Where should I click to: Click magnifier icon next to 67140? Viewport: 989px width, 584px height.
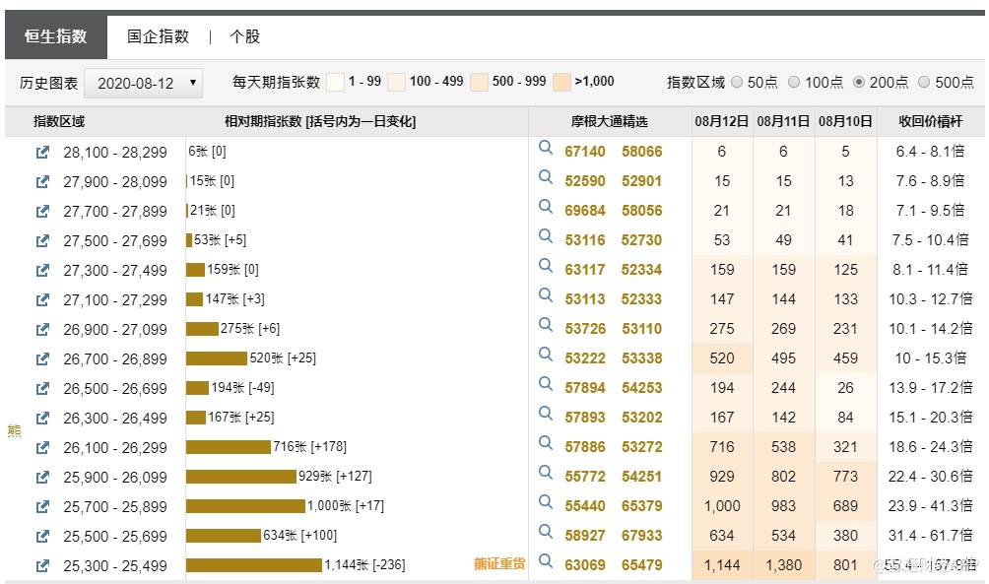coord(546,149)
